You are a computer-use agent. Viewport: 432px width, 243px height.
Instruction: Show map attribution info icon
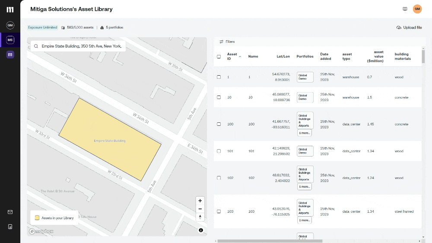tap(201, 230)
